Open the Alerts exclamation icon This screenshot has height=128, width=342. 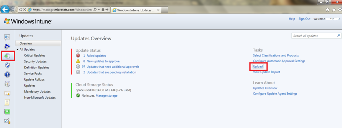click(7, 74)
